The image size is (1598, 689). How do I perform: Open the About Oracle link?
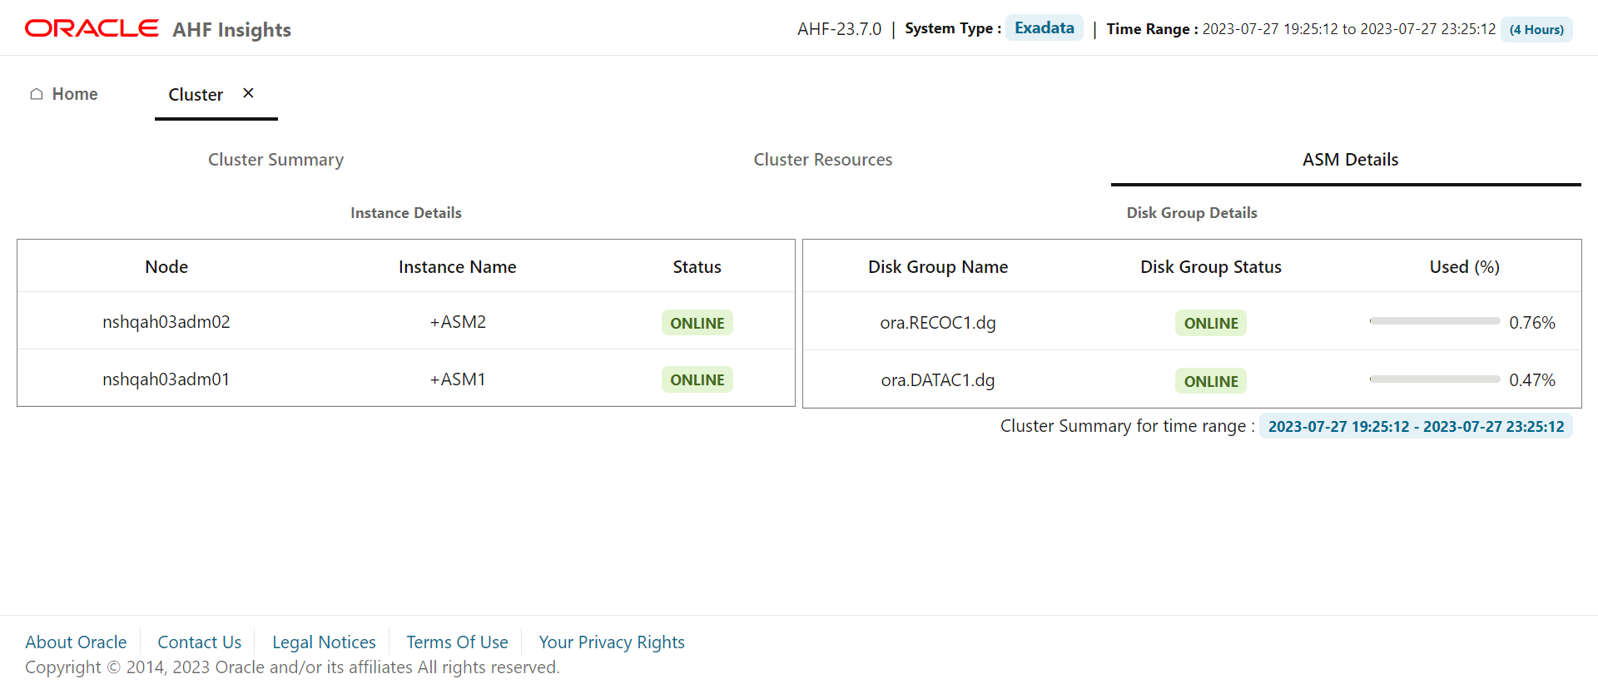coord(76,642)
